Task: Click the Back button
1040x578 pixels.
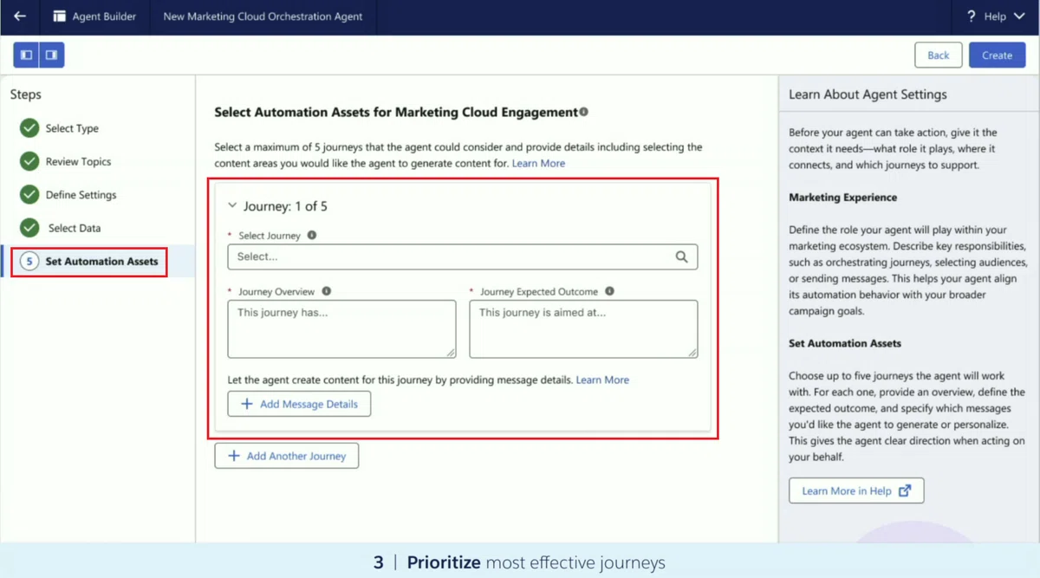Action: click(939, 55)
